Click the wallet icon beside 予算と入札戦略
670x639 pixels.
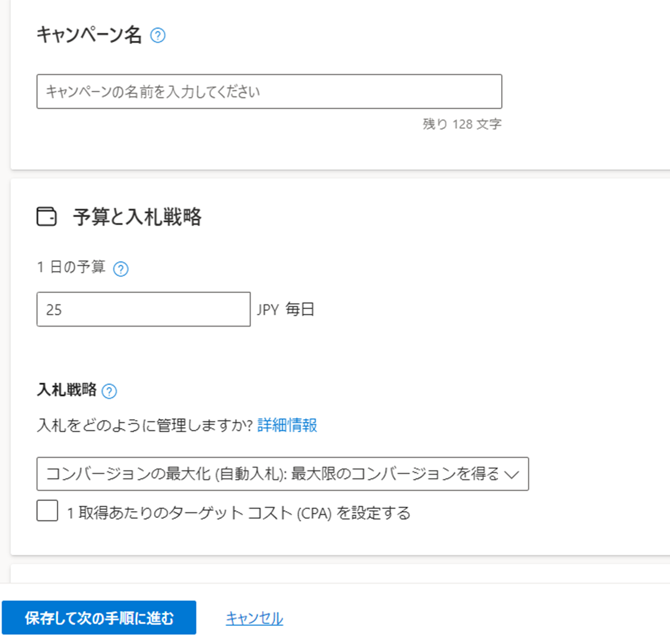click(47, 216)
